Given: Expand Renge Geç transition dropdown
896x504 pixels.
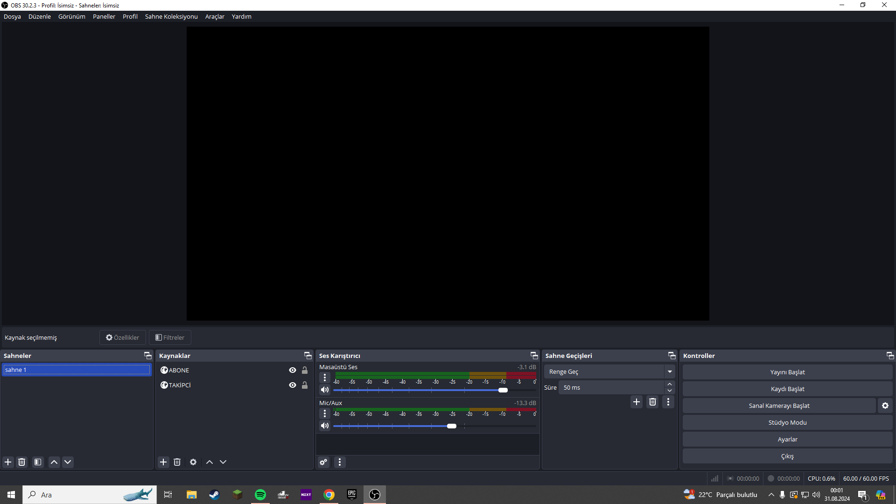Looking at the screenshot, I should click(670, 371).
